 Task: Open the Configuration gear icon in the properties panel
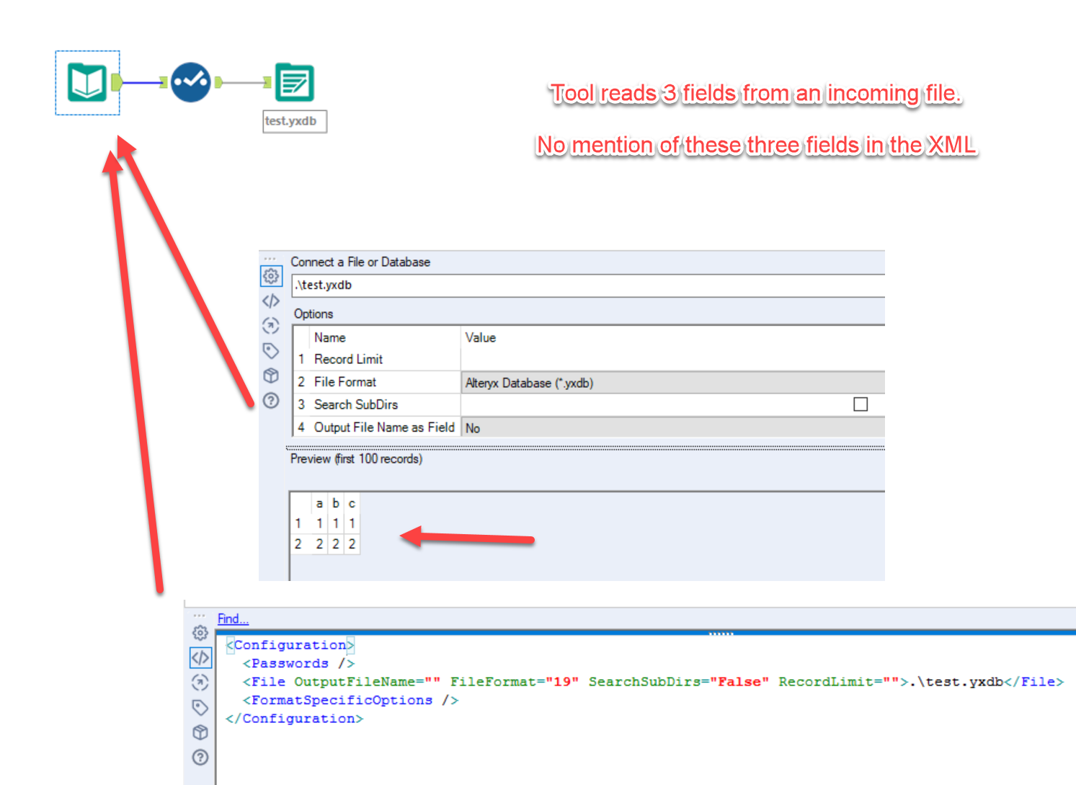[x=271, y=276]
